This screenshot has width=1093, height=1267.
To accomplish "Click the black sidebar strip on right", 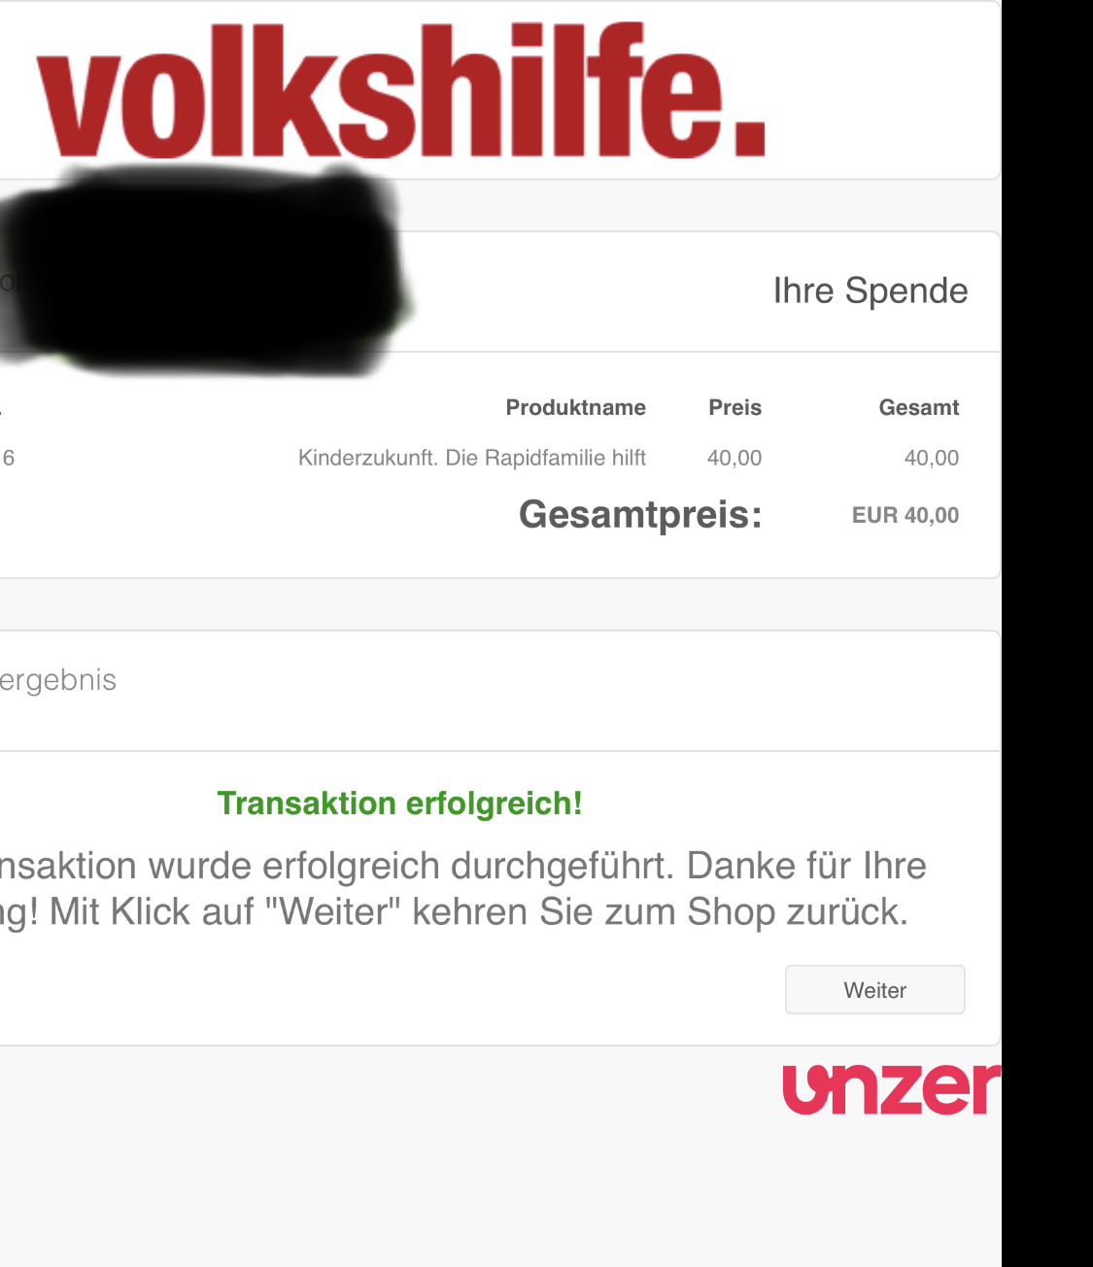I will (x=1047, y=633).
